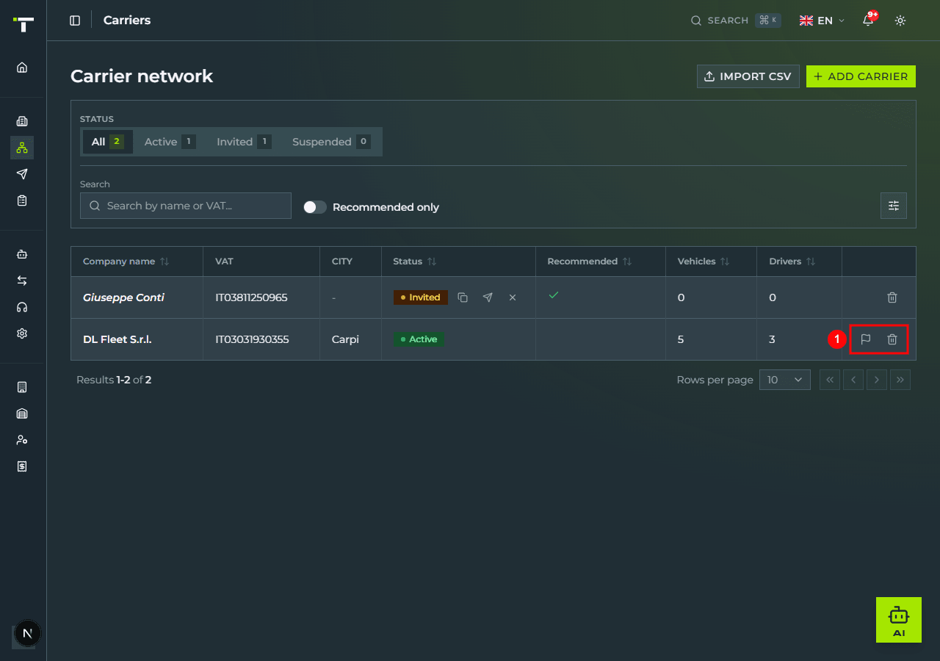This screenshot has width=940, height=661.
Task: Sort by Status column
Action: tap(415, 261)
